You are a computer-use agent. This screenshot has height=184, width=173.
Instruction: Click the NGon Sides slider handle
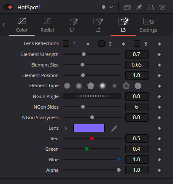click(83, 107)
